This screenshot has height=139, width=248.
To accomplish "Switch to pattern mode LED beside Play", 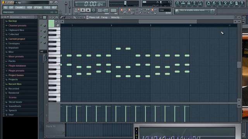I will [x=79, y=9].
